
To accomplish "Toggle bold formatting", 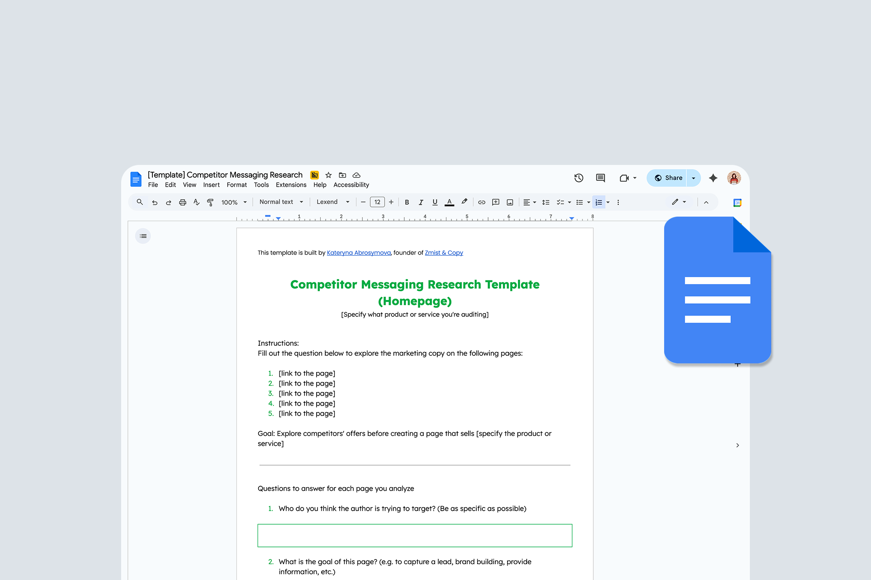I will (407, 203).
